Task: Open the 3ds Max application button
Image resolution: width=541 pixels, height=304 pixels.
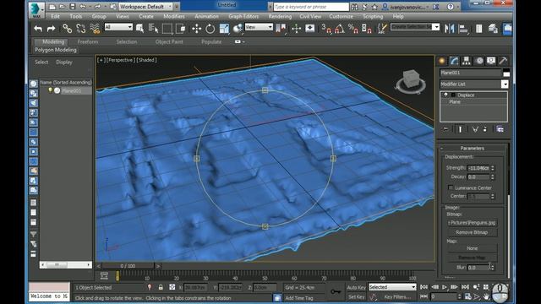Action: 36,9
